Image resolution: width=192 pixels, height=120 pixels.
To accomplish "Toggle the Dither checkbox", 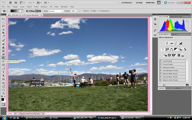I will point(91,11).
